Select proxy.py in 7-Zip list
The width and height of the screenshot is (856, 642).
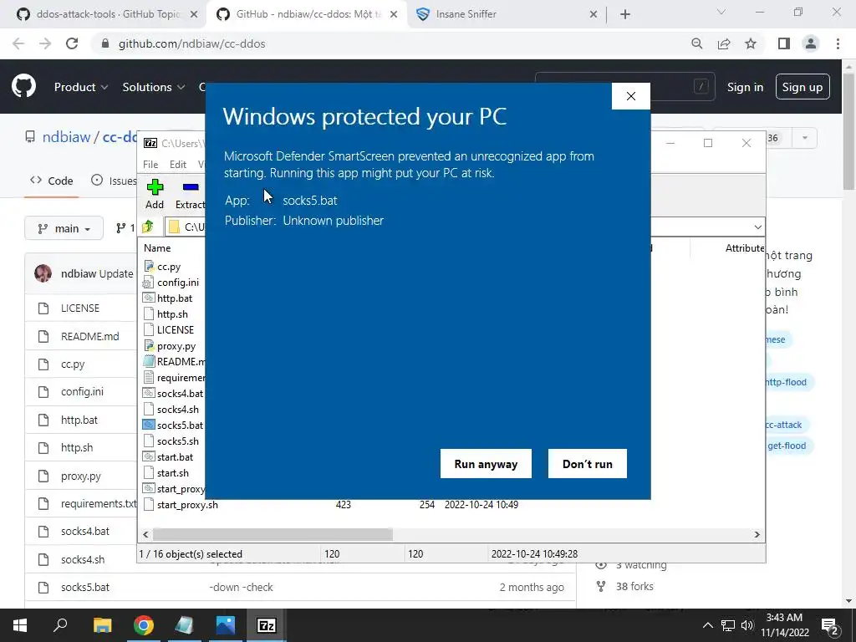pos(176,345)
